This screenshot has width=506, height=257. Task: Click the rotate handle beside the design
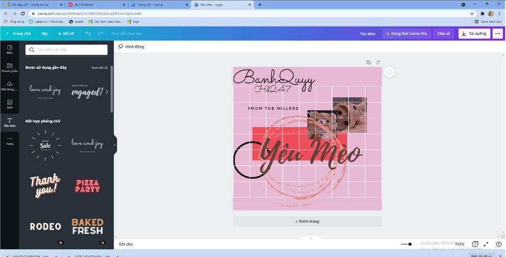tap(389, 72)
